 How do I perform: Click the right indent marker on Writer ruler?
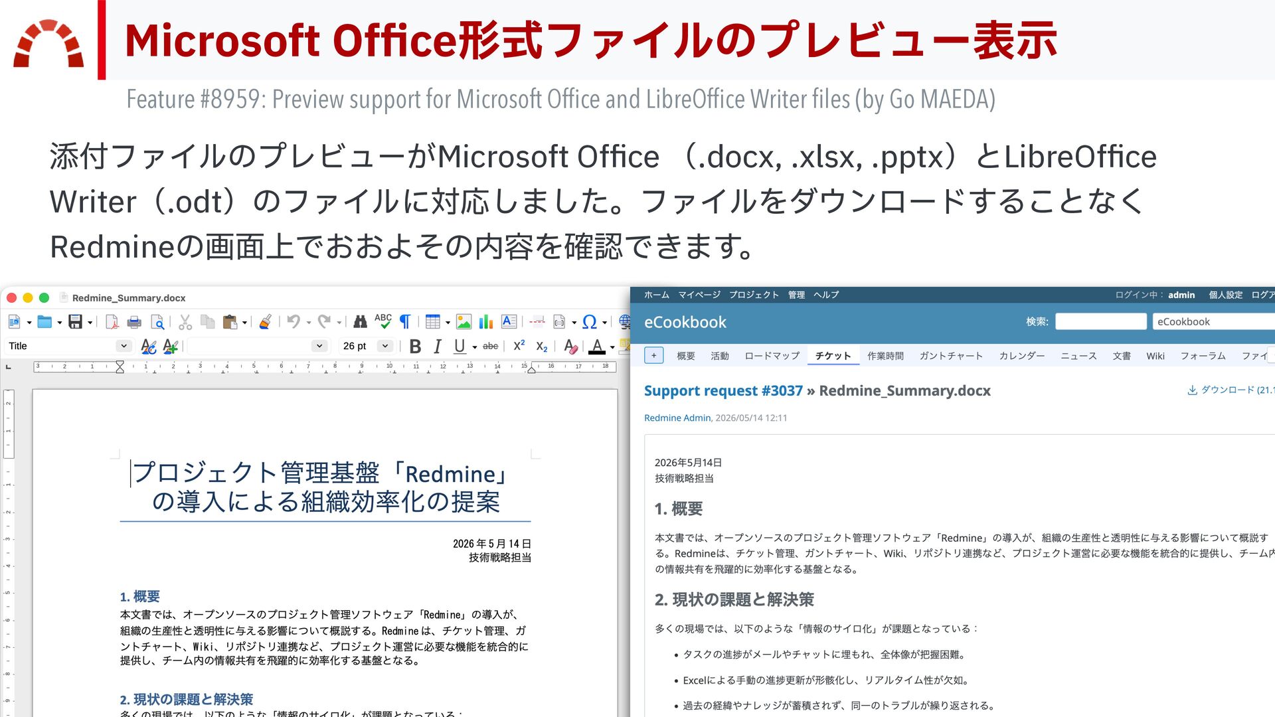pyautogui.click(x=531, y=369)
